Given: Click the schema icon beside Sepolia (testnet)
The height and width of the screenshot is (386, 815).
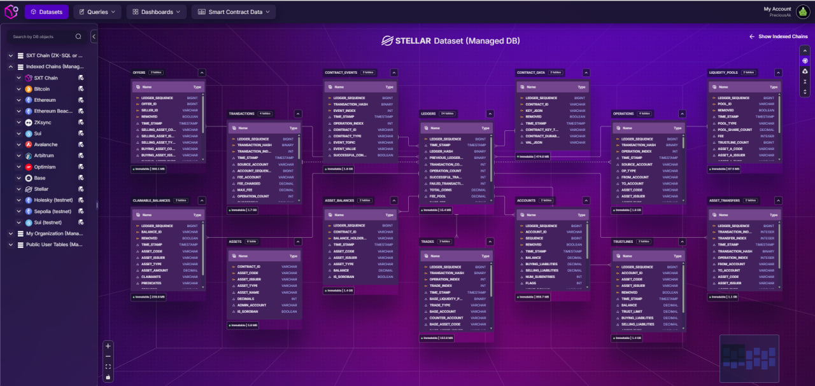Looking at the screenshot, I should point(81,211).
